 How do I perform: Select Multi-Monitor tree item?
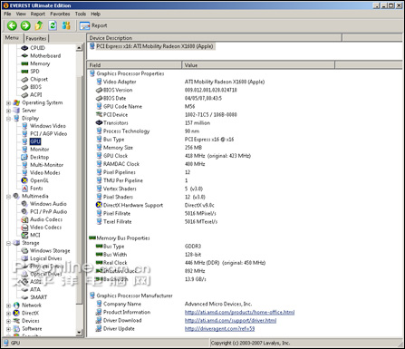tap(46, 165)
